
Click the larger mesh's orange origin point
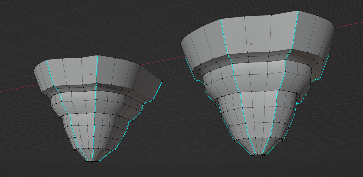(x=251, y=44)
